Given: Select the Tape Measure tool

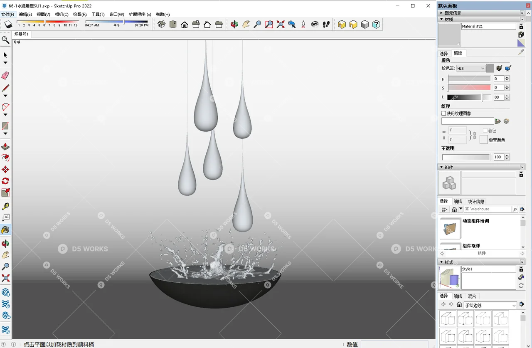Looking at the screenshot, I should click(5, 206).
